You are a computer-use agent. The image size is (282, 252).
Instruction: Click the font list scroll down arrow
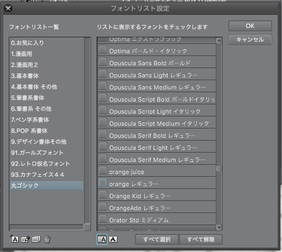pyautogui.click(x=219, y=227)
